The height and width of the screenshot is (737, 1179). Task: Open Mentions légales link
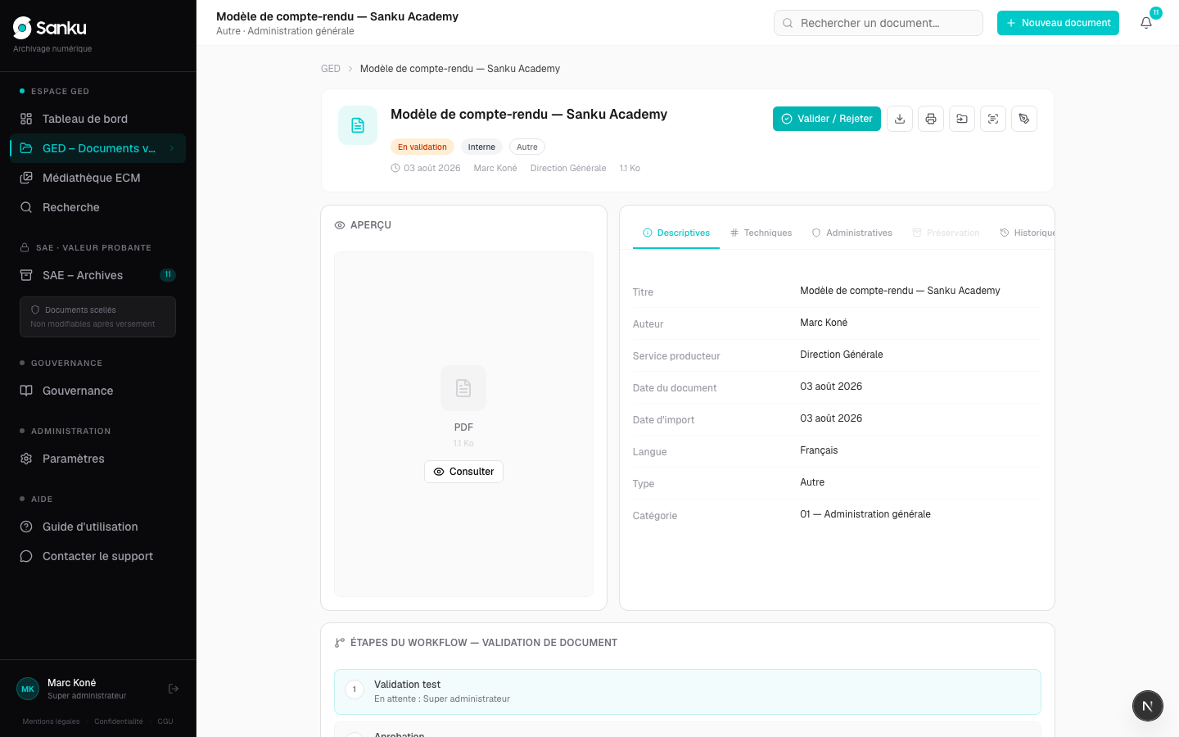(x=51, y=721)
